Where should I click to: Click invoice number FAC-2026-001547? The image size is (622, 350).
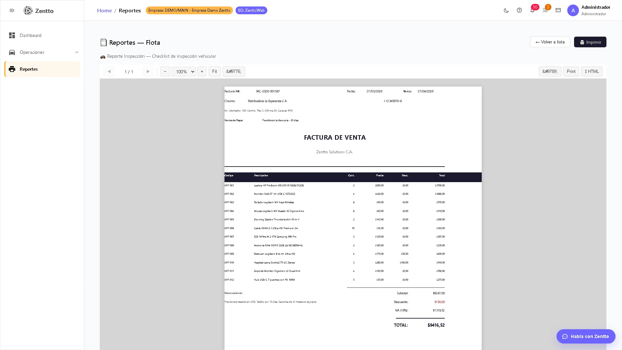268,91
